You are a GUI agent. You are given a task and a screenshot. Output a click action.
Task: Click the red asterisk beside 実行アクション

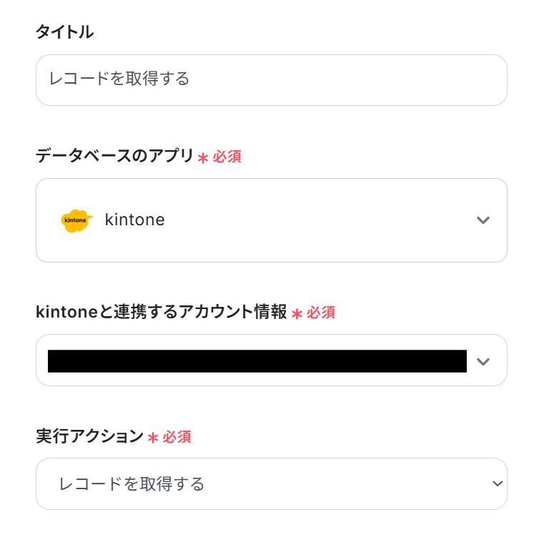[x=153, y=437]
